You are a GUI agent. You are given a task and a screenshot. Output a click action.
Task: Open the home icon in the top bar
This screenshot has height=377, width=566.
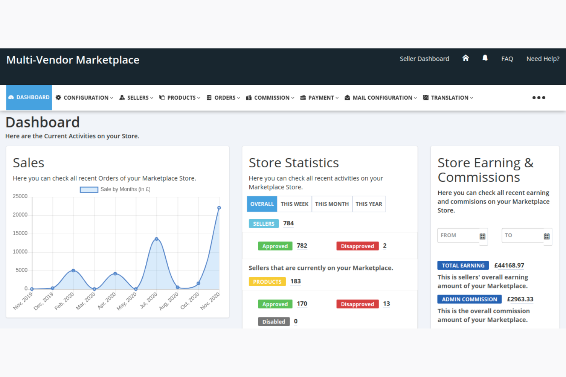point(465,58)
